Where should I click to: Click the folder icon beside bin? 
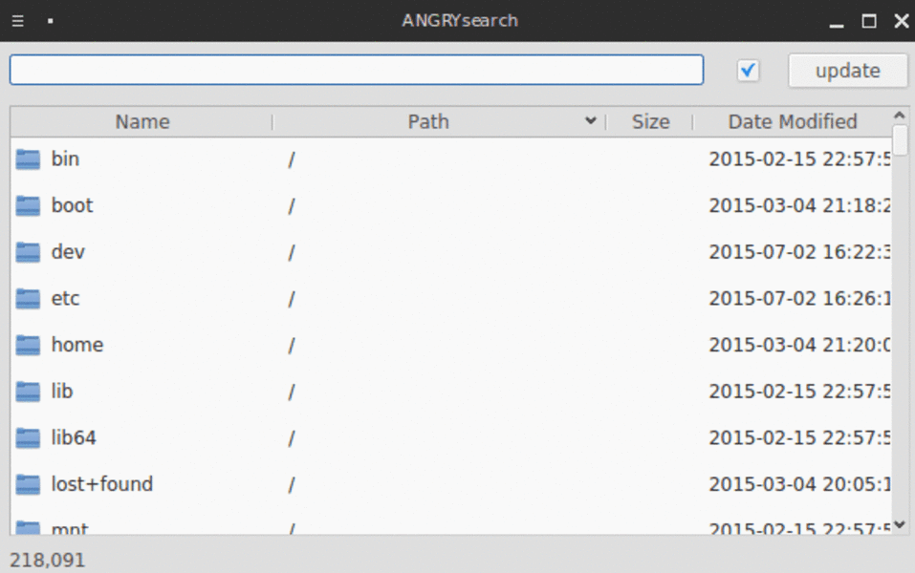[x=26, y=159]
